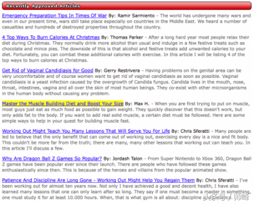Click author name 'Max H.'
Image resolution: width=254 pixels, height=204 pixels.
pyautogui.click(x=142, y=104)
